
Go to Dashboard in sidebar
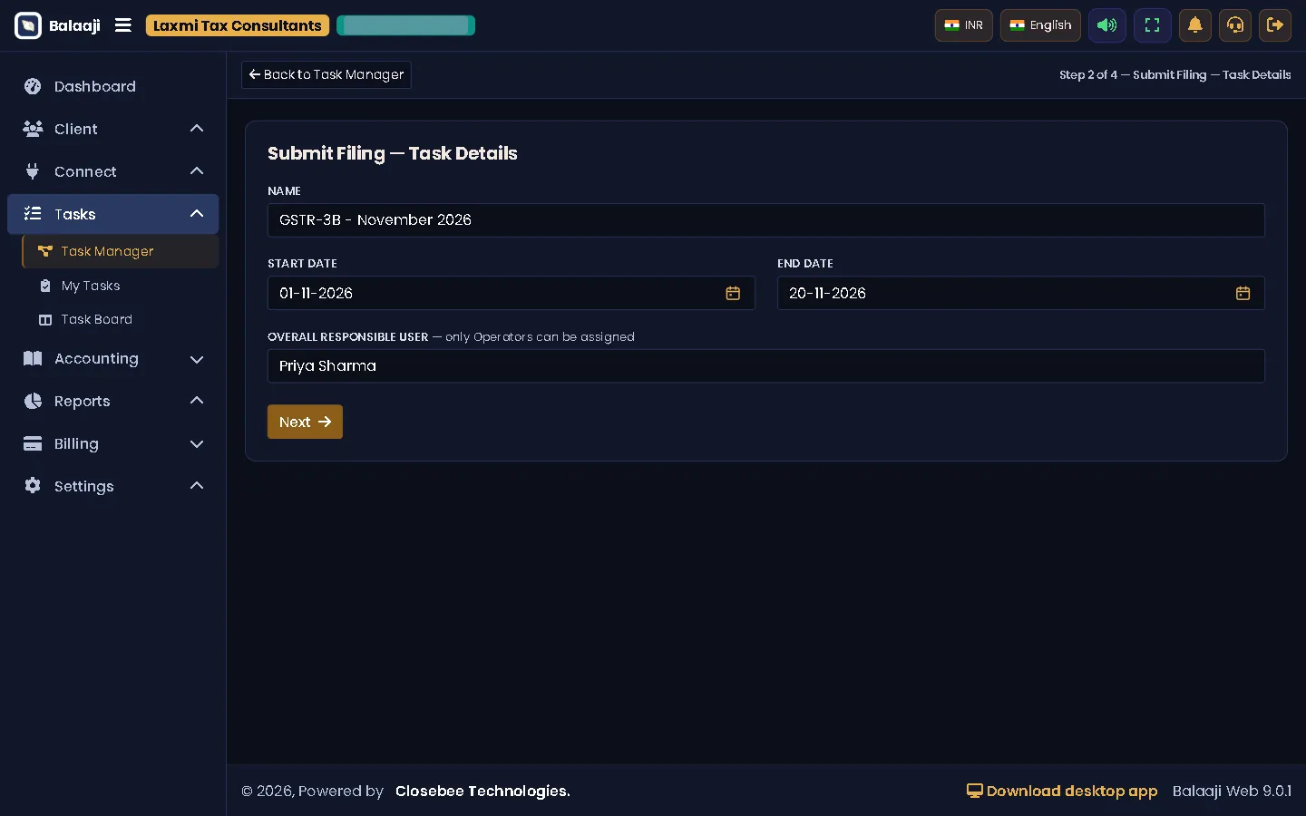[113, 86]
